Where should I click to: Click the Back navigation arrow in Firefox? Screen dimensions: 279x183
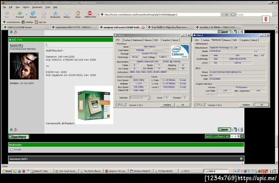pyautogui.click(x=7, y=14)
